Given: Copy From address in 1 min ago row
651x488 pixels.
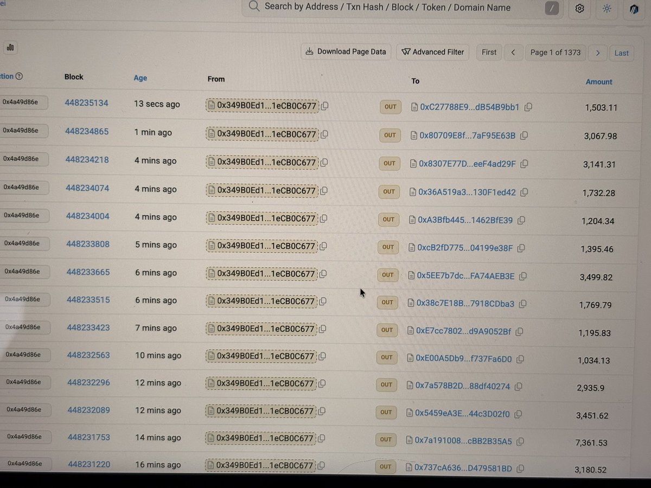Looking at the screenshot, I should [324, 134].
